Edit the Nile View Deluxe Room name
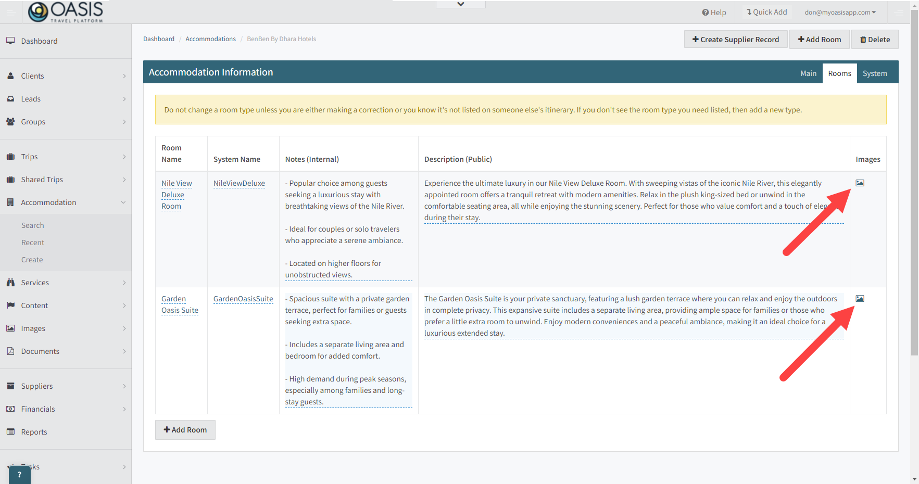The image size is (919, 484). [177, 195]
